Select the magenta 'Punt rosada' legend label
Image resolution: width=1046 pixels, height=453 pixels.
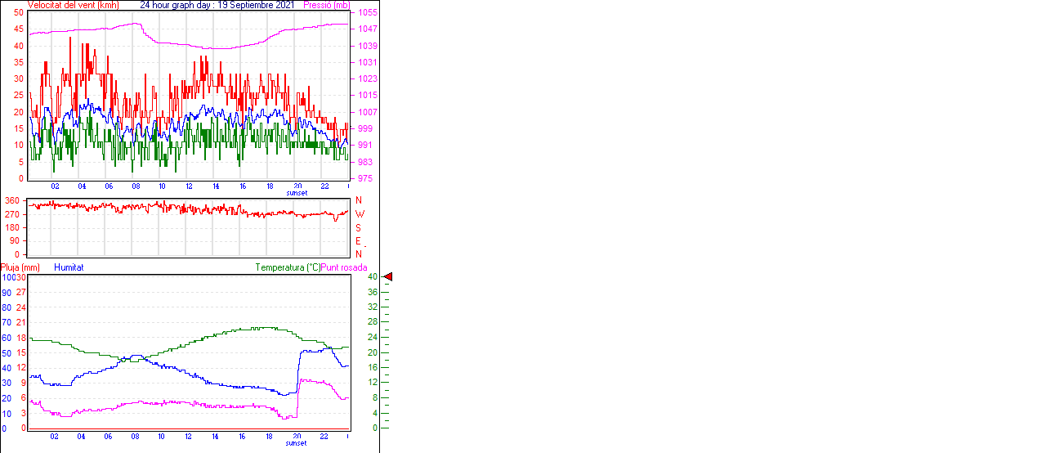point(344,267)
